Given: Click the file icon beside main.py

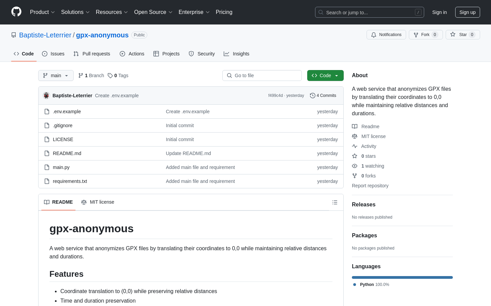Looking at the screenshot, I should point(47,167).
